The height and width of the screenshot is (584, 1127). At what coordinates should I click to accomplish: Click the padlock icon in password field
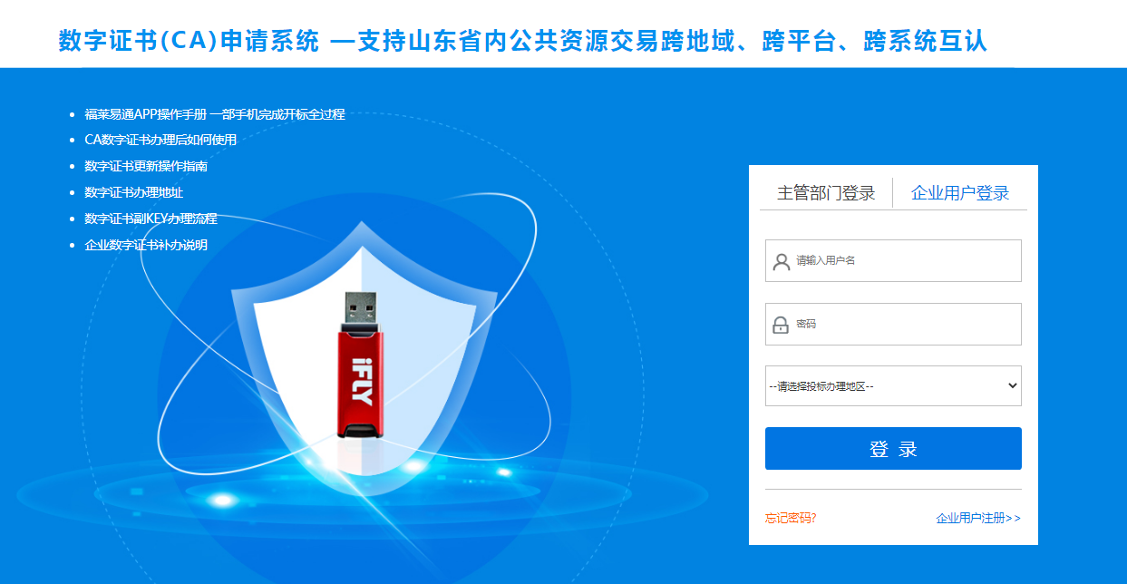pos(781,325)
